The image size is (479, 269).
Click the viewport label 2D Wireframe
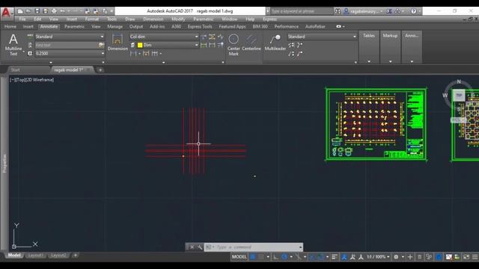pyautogui.click(x=40, y=80)
